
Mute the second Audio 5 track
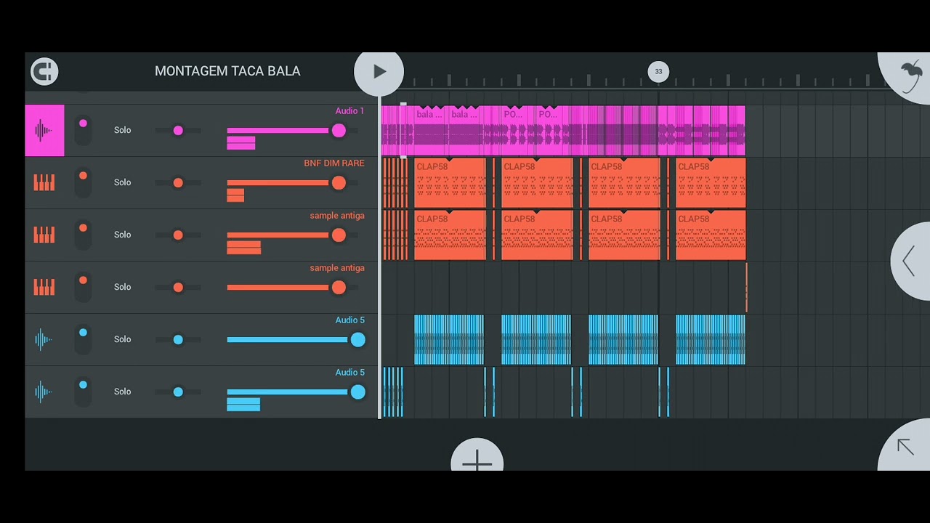83,392
